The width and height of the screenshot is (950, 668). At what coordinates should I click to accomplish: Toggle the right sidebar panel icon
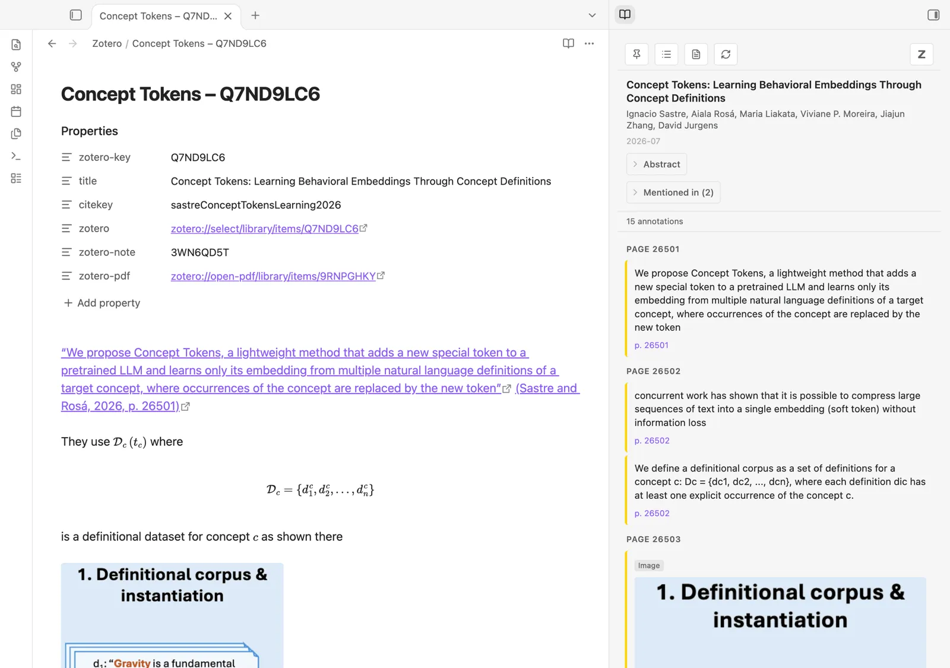[x=933, y=15]
